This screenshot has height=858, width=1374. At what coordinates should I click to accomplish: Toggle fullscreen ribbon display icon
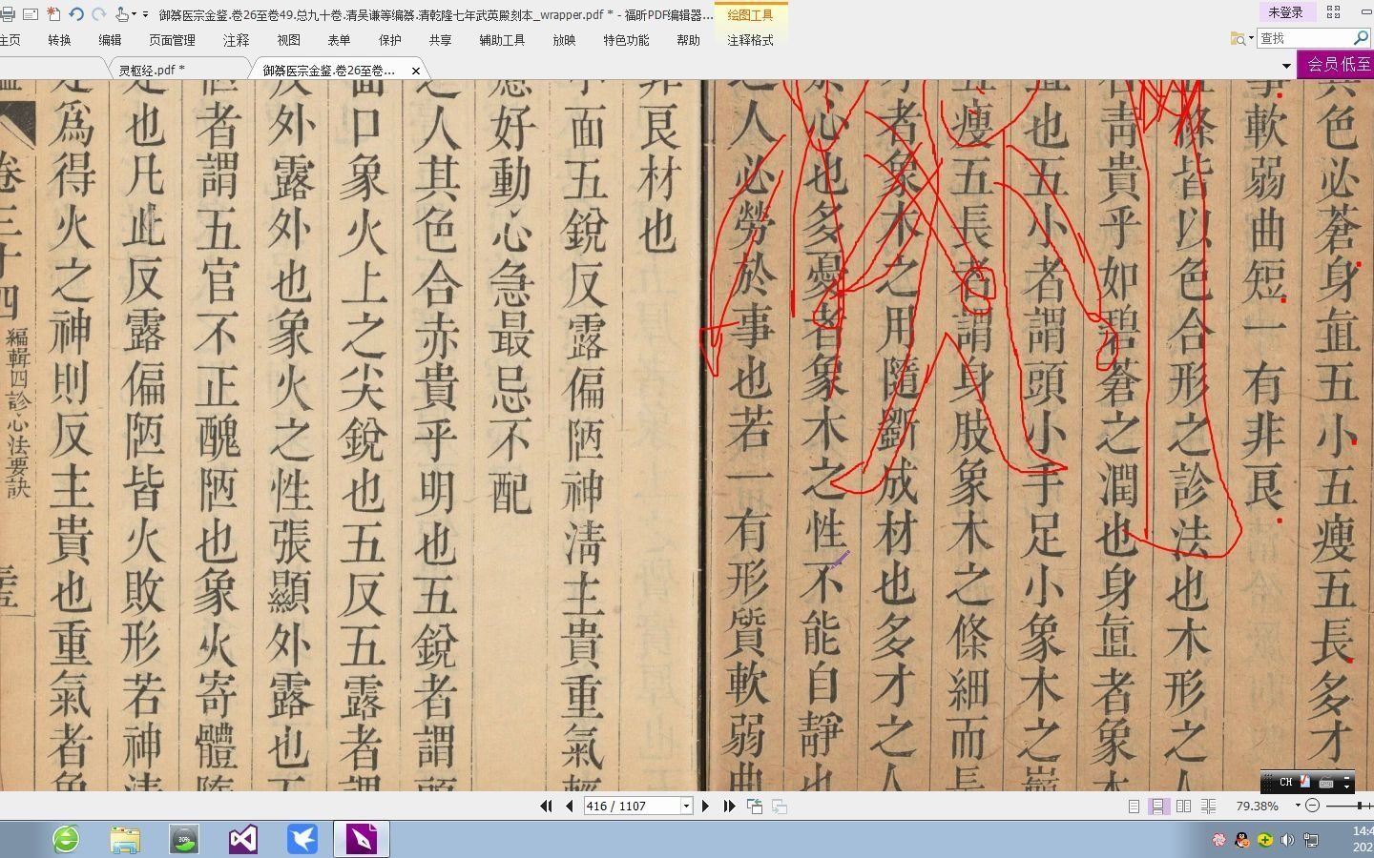coord(1334,12)
